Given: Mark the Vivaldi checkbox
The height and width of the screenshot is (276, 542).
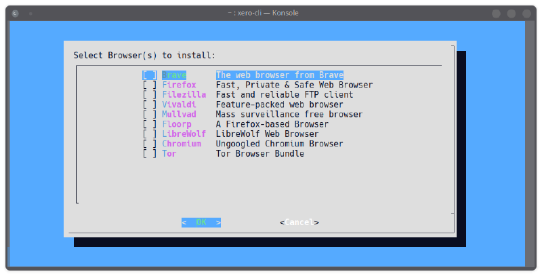Looking at the screenshot, I should pos(150,104).
